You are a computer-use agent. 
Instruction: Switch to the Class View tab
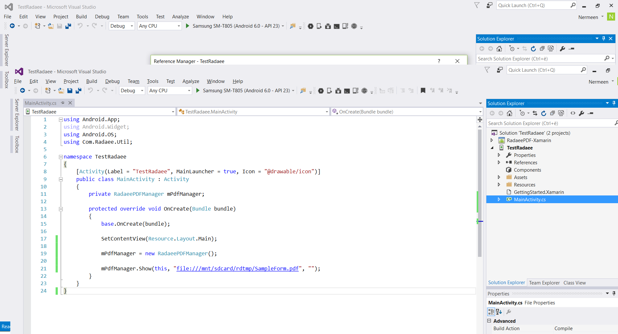[575, 283]
